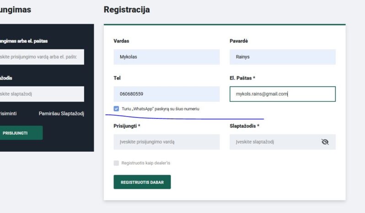Click the Vardas field label

tap(121, 41)
